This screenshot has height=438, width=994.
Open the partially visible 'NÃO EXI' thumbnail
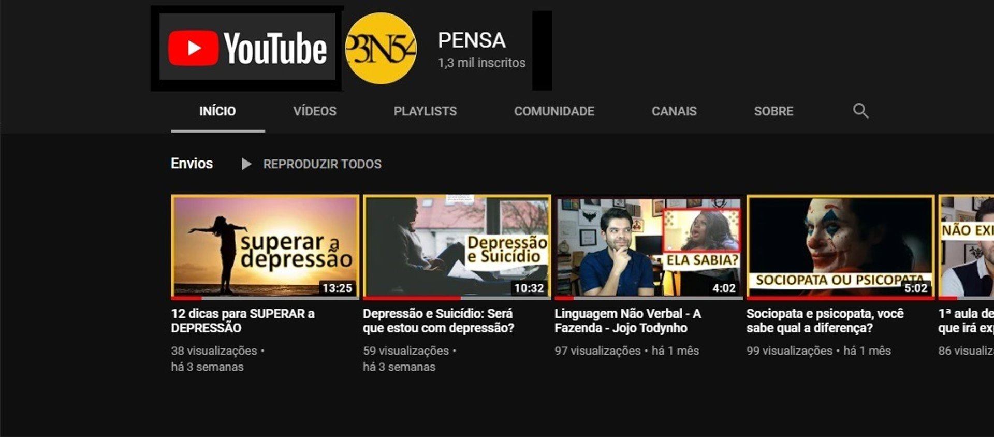(x=966, y=247)
